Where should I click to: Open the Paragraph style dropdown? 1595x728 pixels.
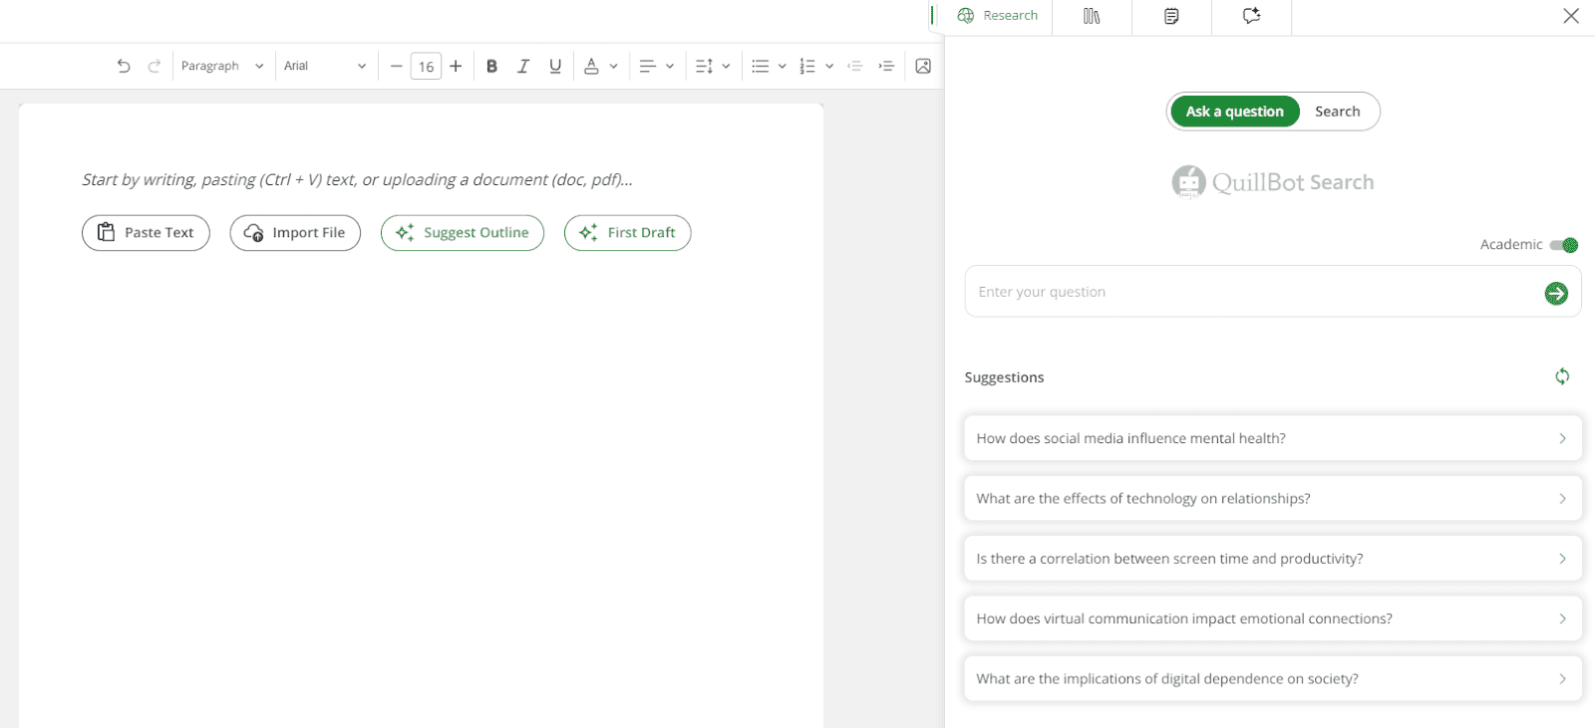tap(222, 66)
